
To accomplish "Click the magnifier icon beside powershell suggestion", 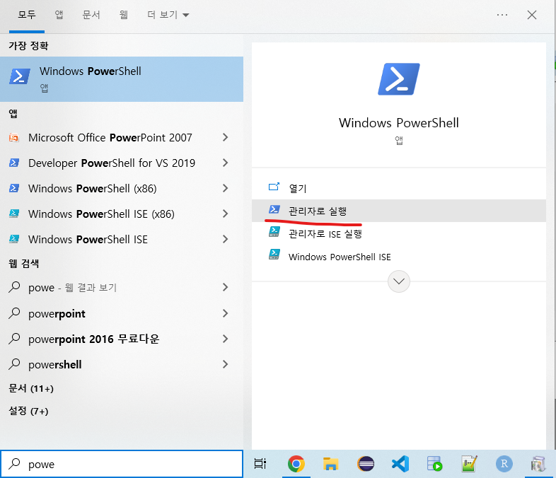I will coord(14,364).
